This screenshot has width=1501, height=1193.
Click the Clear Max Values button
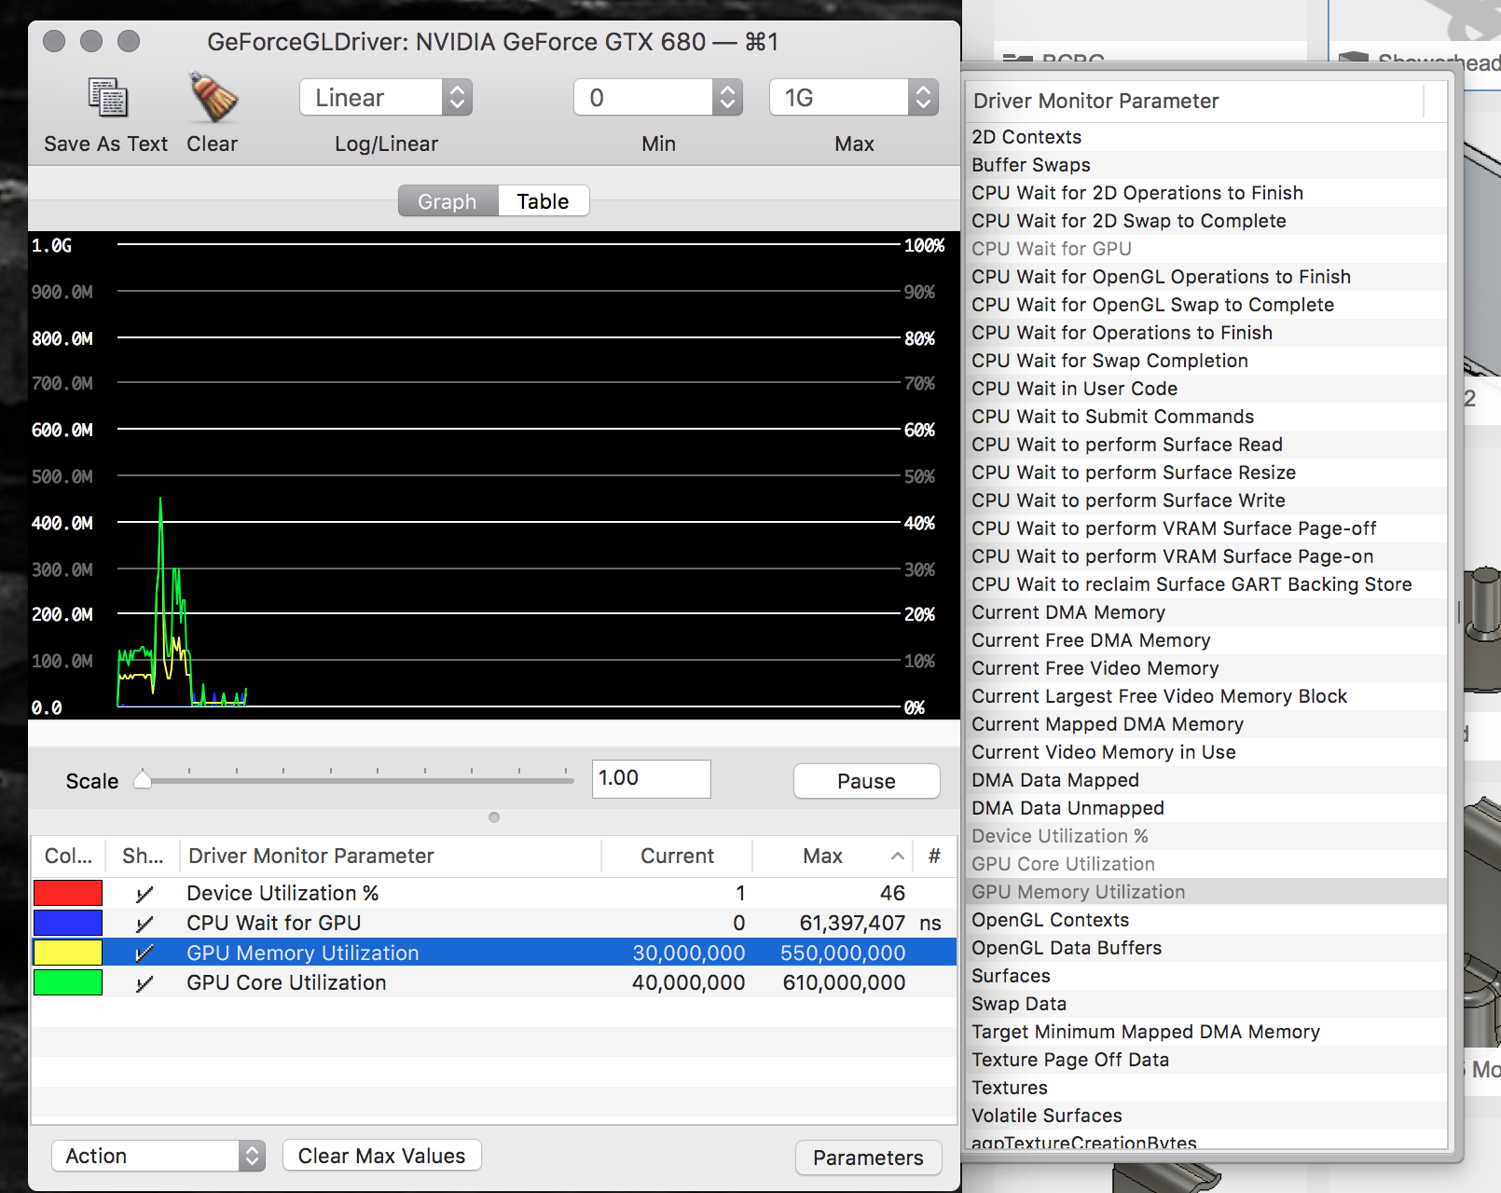382,1156
